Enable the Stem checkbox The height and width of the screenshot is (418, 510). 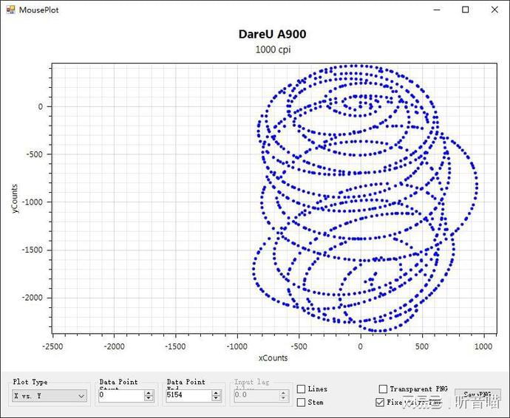click(x=302, y=402)
